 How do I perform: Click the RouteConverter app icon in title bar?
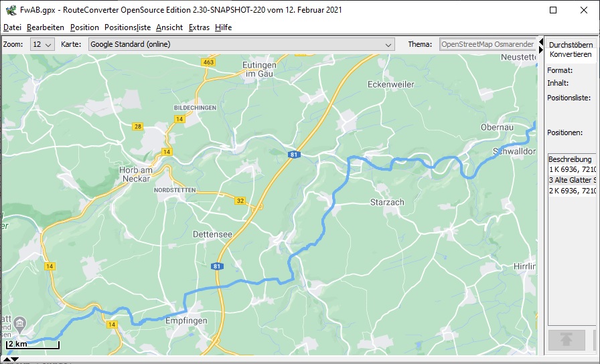click(x=10, y=10)
